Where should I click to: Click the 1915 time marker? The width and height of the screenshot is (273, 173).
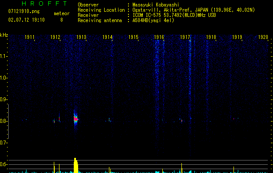tap(133, 37)
